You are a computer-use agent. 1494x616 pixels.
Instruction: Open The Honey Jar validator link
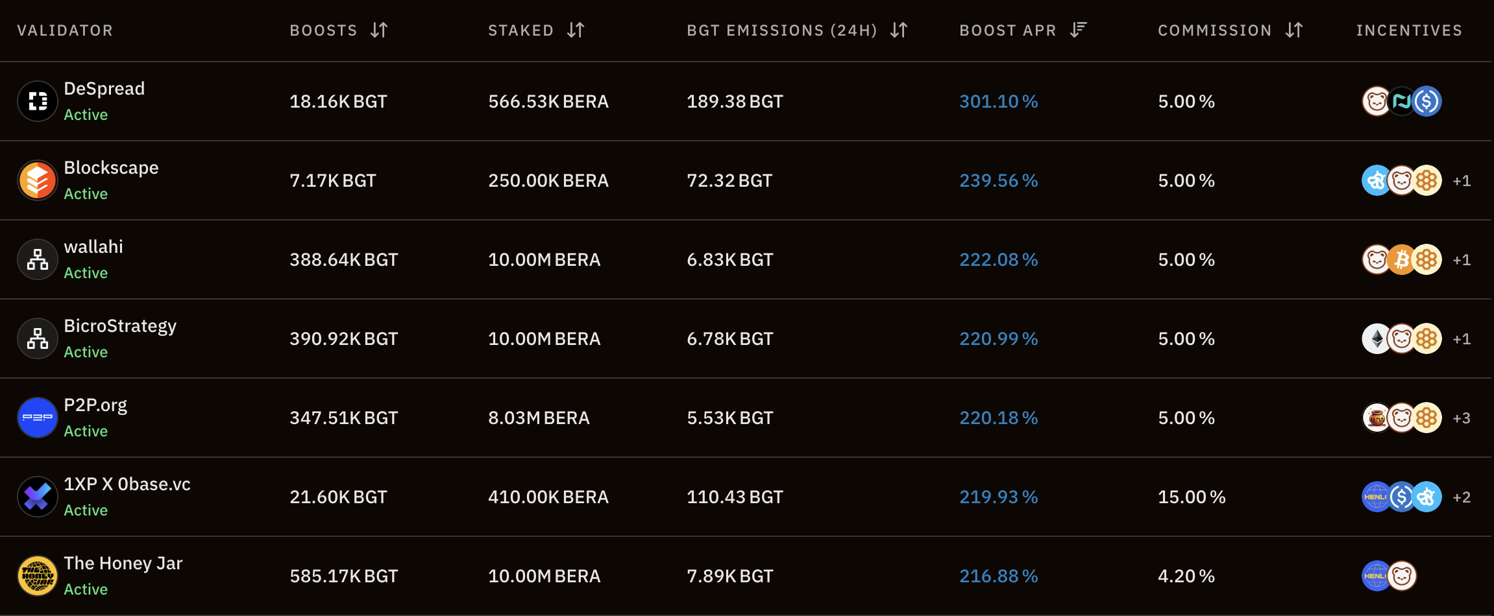pos(123,563)
